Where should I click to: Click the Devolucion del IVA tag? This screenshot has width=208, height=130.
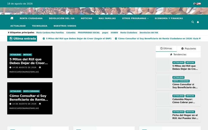tap(149, 33)
